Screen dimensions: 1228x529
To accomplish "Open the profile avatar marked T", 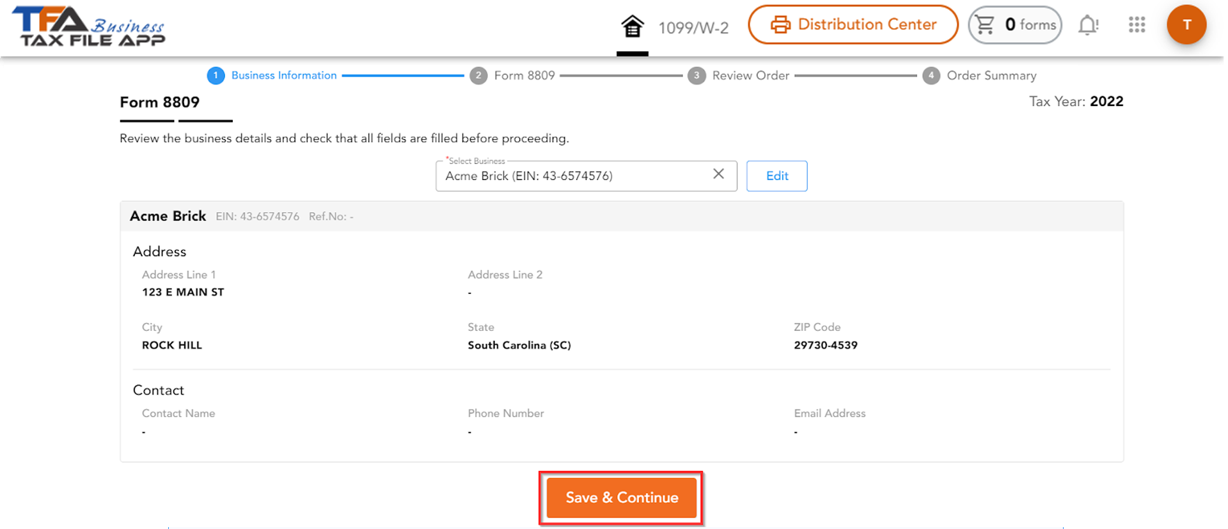I will pos(1187,25).
